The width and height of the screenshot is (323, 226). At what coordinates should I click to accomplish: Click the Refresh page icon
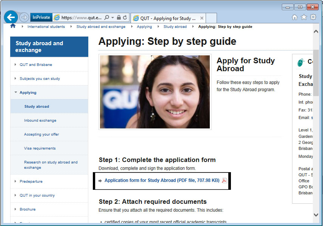pyautogui.click(x=125, y=17)
